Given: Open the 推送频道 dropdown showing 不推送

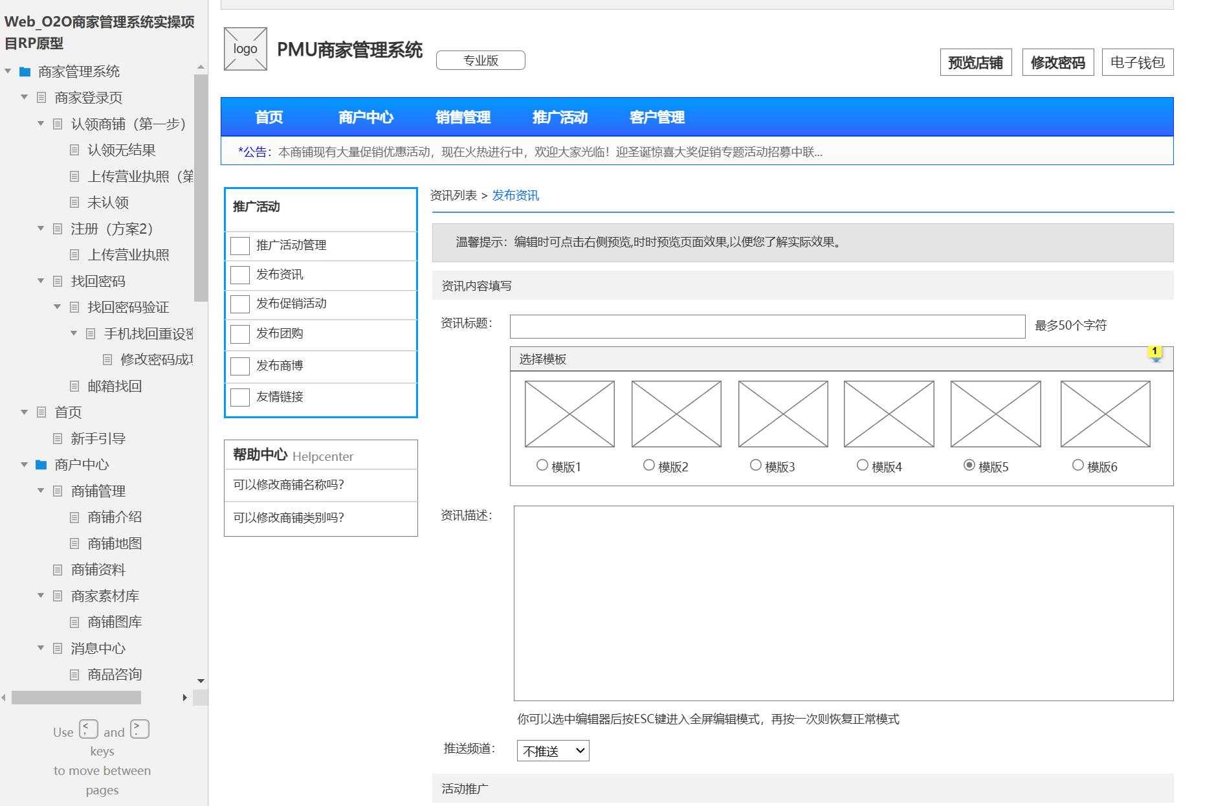Looking at the screenshot, I should 552,750.
